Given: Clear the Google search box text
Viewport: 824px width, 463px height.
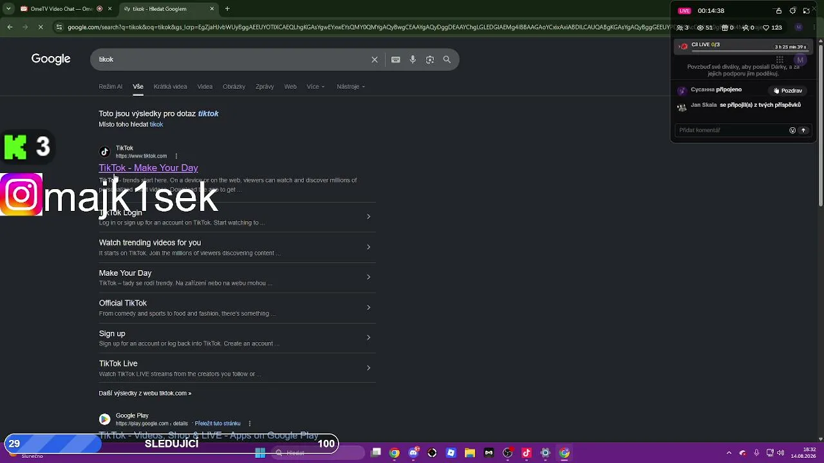Looking at the screenshot, I should coord(375,60).
